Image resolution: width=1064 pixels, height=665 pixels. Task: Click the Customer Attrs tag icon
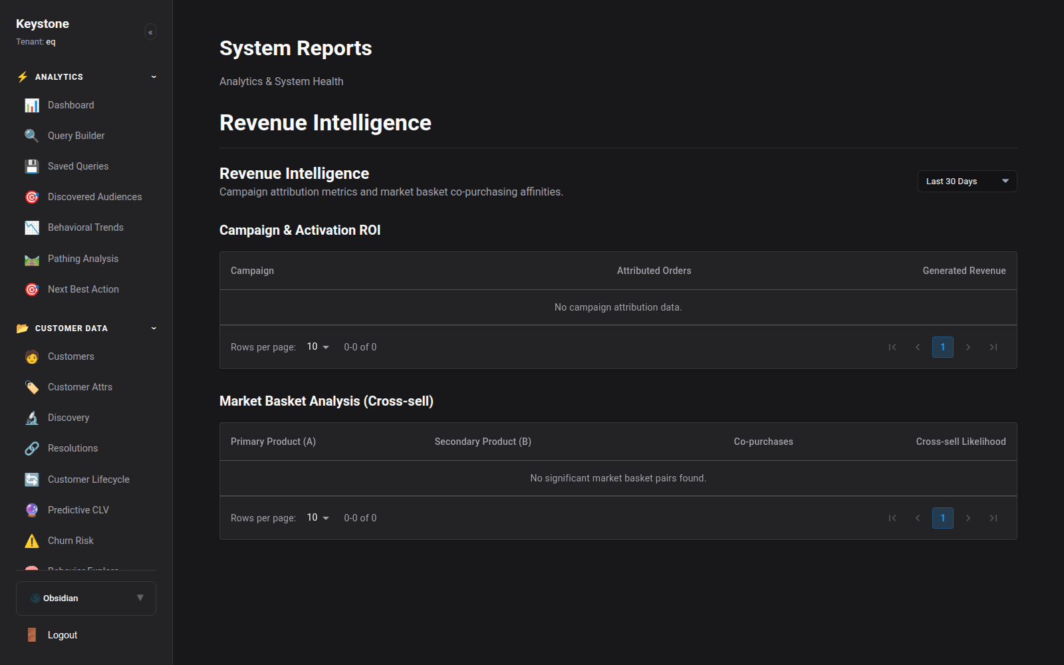click(x=32, y=387)
